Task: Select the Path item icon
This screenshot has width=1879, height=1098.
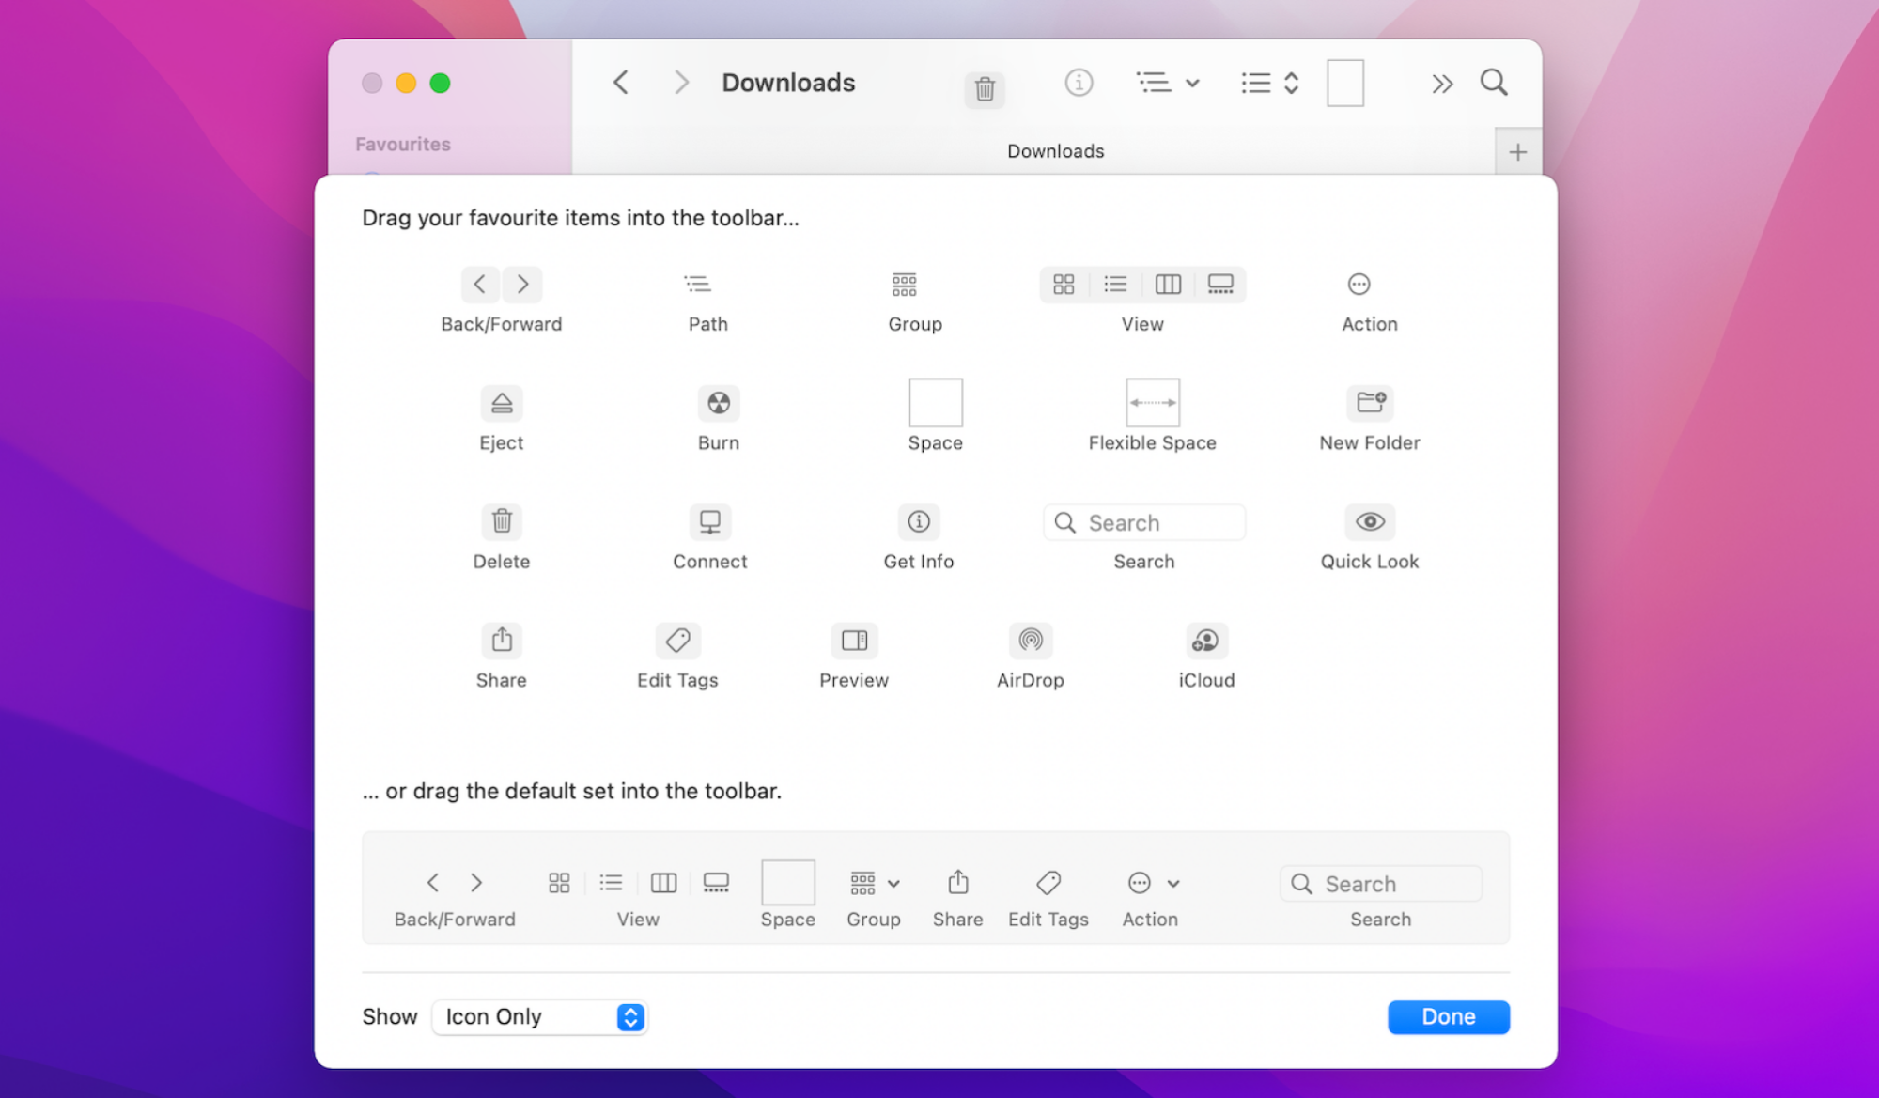Action: coord(697,284)
